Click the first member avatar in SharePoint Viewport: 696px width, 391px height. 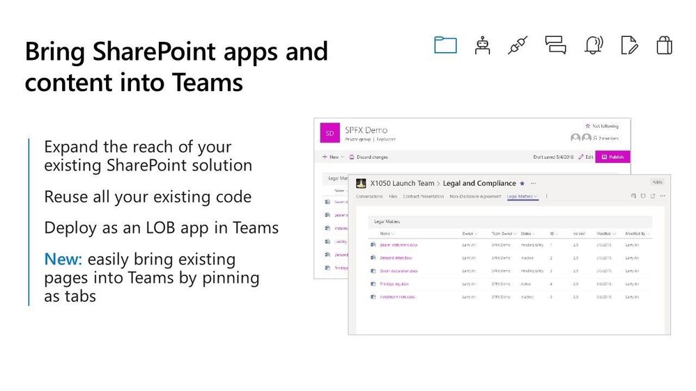click(x=575, y=138)
